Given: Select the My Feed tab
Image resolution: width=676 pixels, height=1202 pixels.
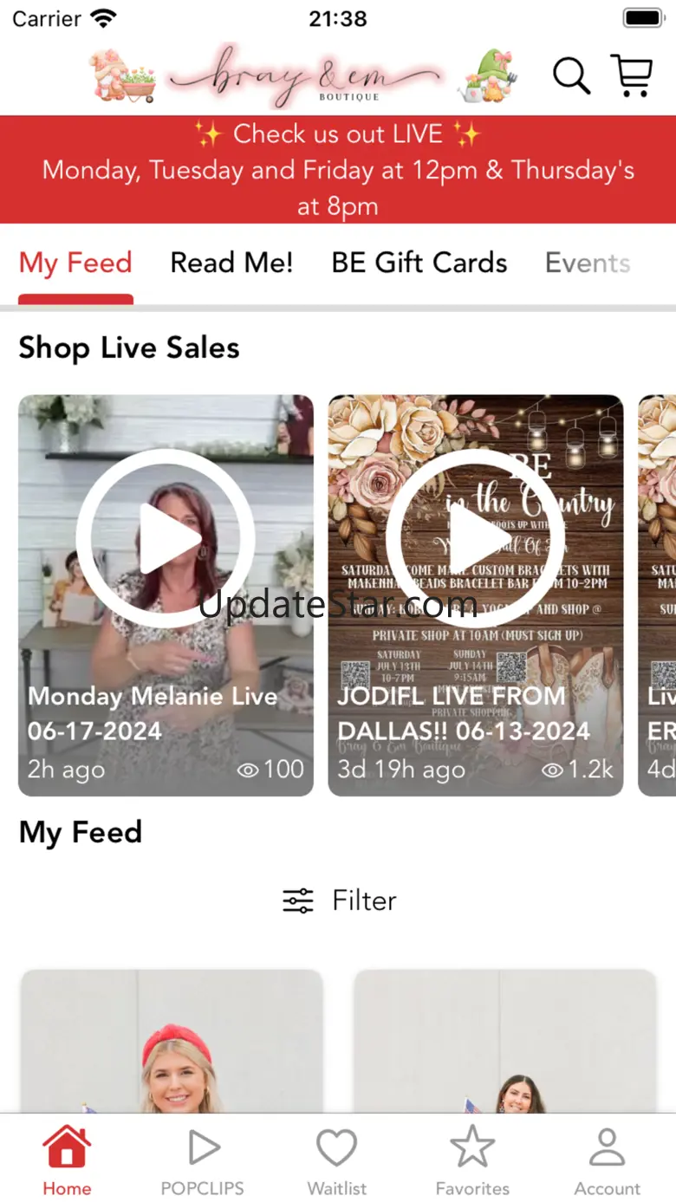Looking at the screenshot, I should pos(75,263).
